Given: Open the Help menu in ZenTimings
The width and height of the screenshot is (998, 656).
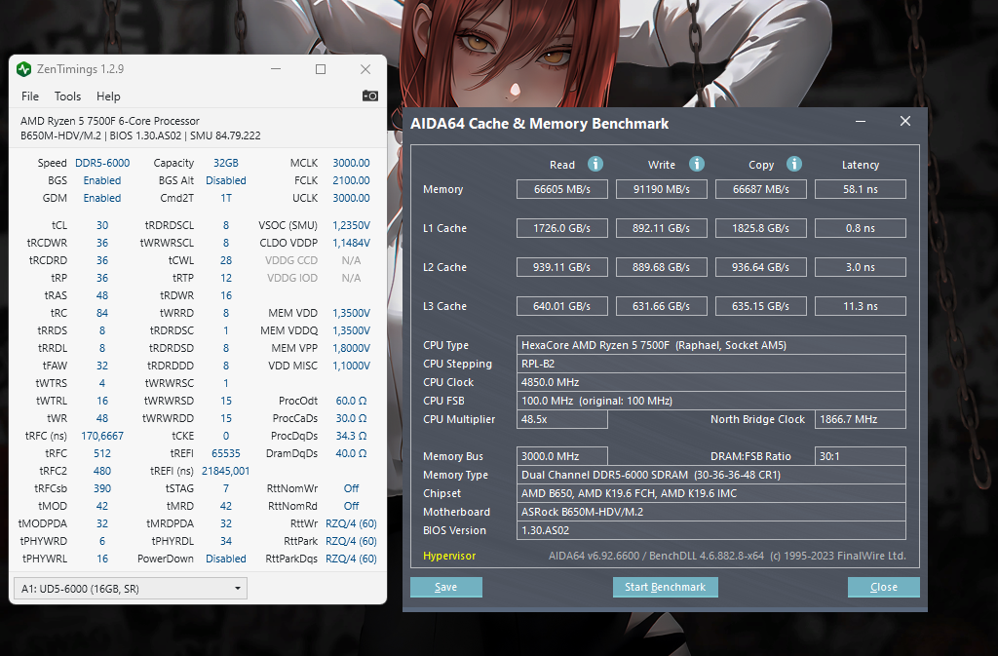Looking at the screenshot, I should pyautogui.click(x=108, y=96).
